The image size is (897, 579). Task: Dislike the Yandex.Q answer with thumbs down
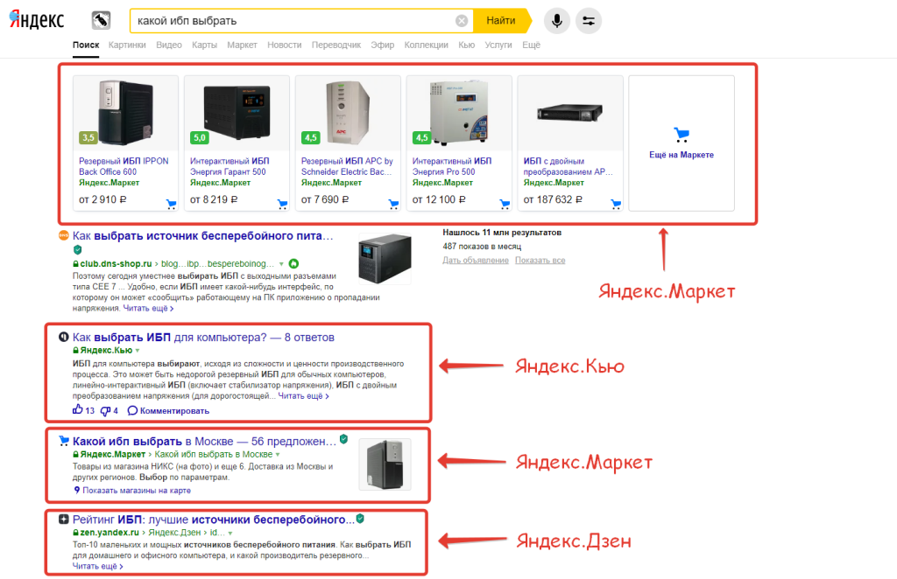(x=105, y=410)
